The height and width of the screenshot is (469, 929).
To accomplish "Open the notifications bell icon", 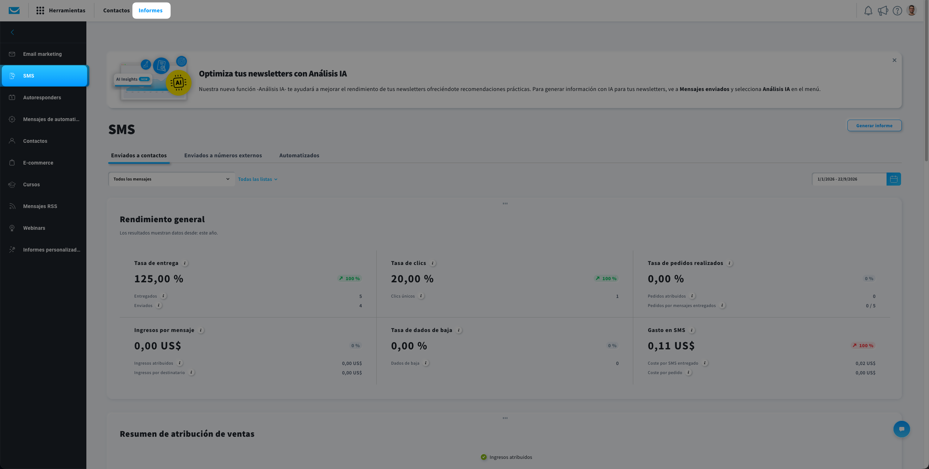I will click(x=868, y=11).
